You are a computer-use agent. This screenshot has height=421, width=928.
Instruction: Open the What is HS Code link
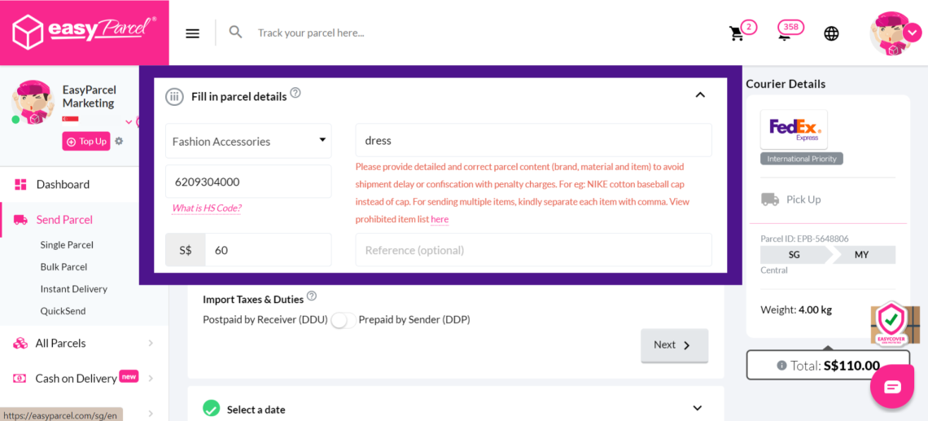207,208
